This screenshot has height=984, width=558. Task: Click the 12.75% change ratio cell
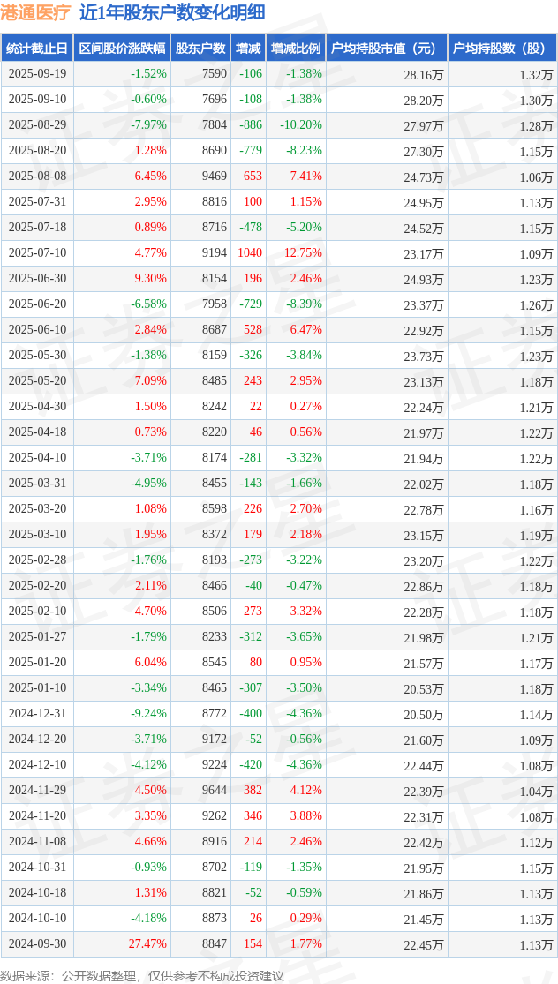302,253
